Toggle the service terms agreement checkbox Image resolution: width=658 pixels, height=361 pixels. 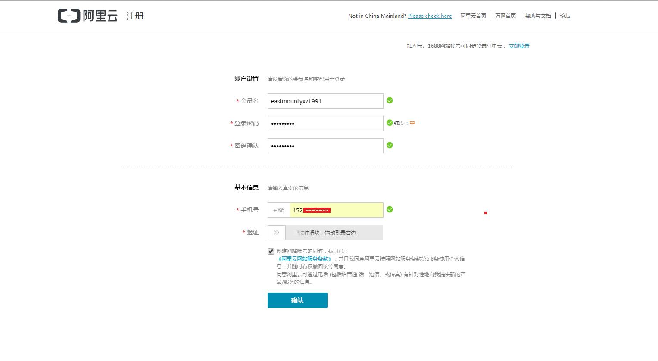pyautogui.click(x=271, y=251)
